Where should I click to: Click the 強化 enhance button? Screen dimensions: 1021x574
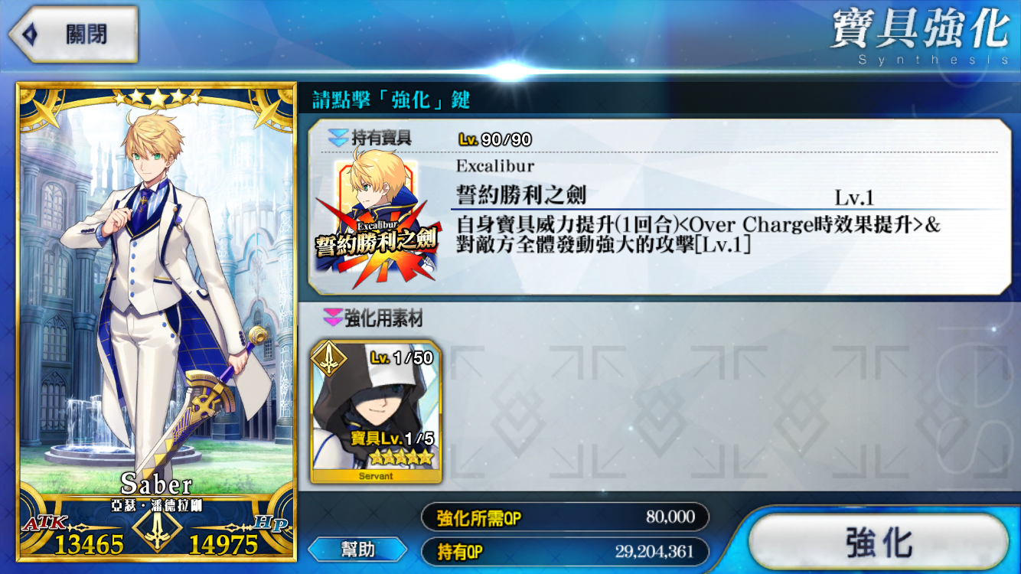point(879,543)
